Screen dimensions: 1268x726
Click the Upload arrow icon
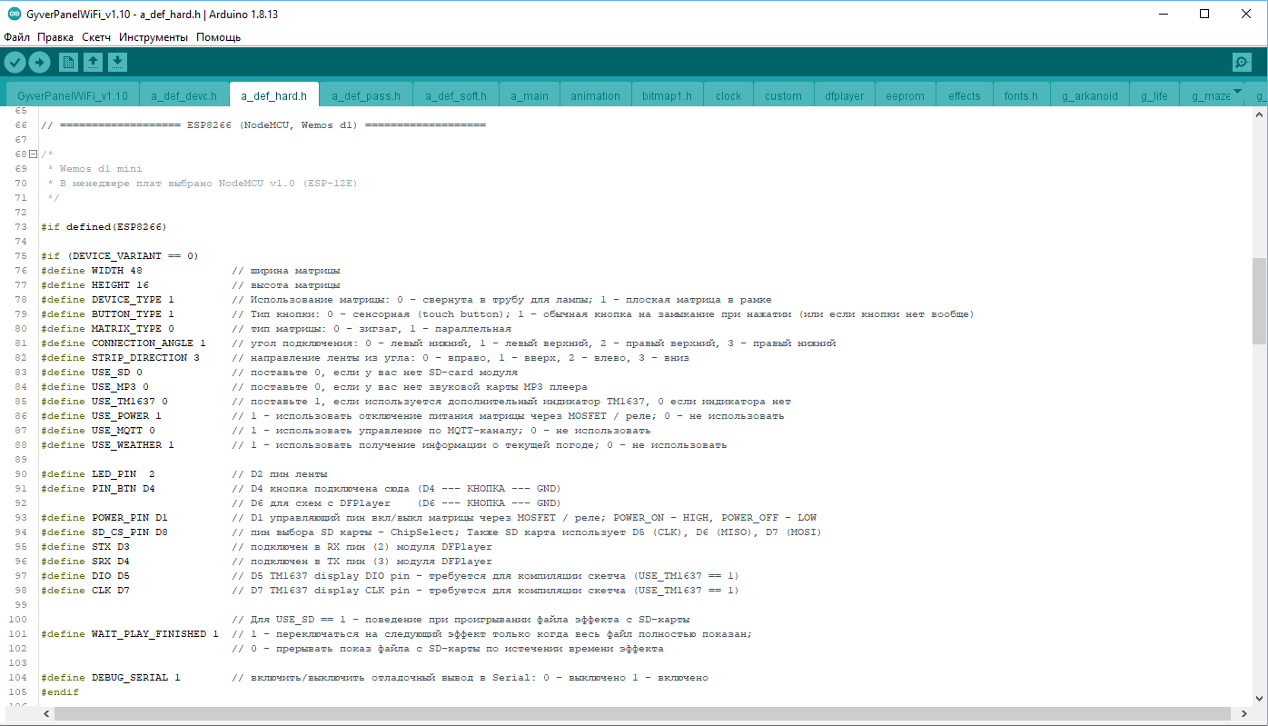pos(39,62)
